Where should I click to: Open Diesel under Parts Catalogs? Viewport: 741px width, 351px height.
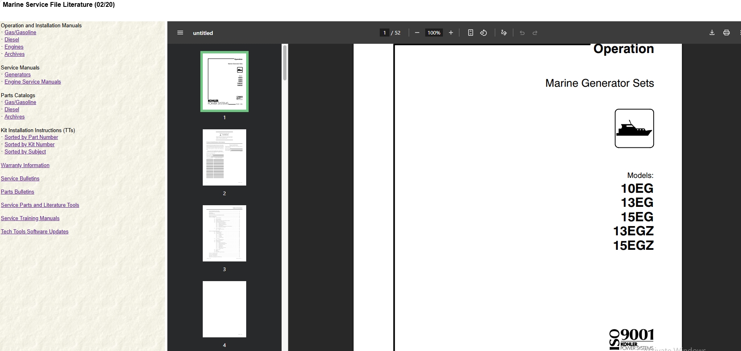[12, 110]
